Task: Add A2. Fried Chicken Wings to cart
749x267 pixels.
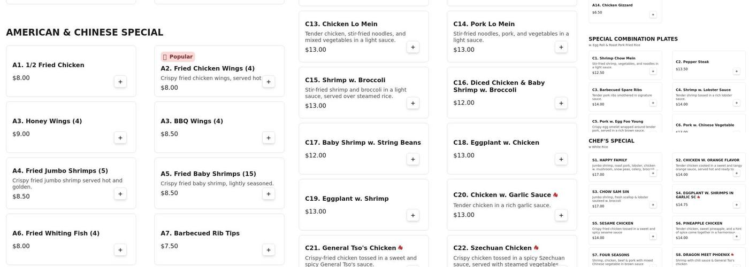Action: [x=269, y=82]
